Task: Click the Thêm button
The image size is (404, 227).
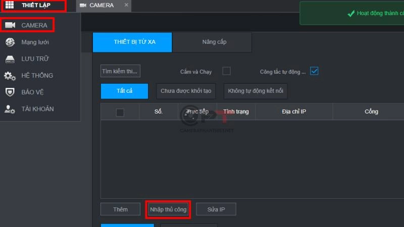Action: tap(120, 209)
